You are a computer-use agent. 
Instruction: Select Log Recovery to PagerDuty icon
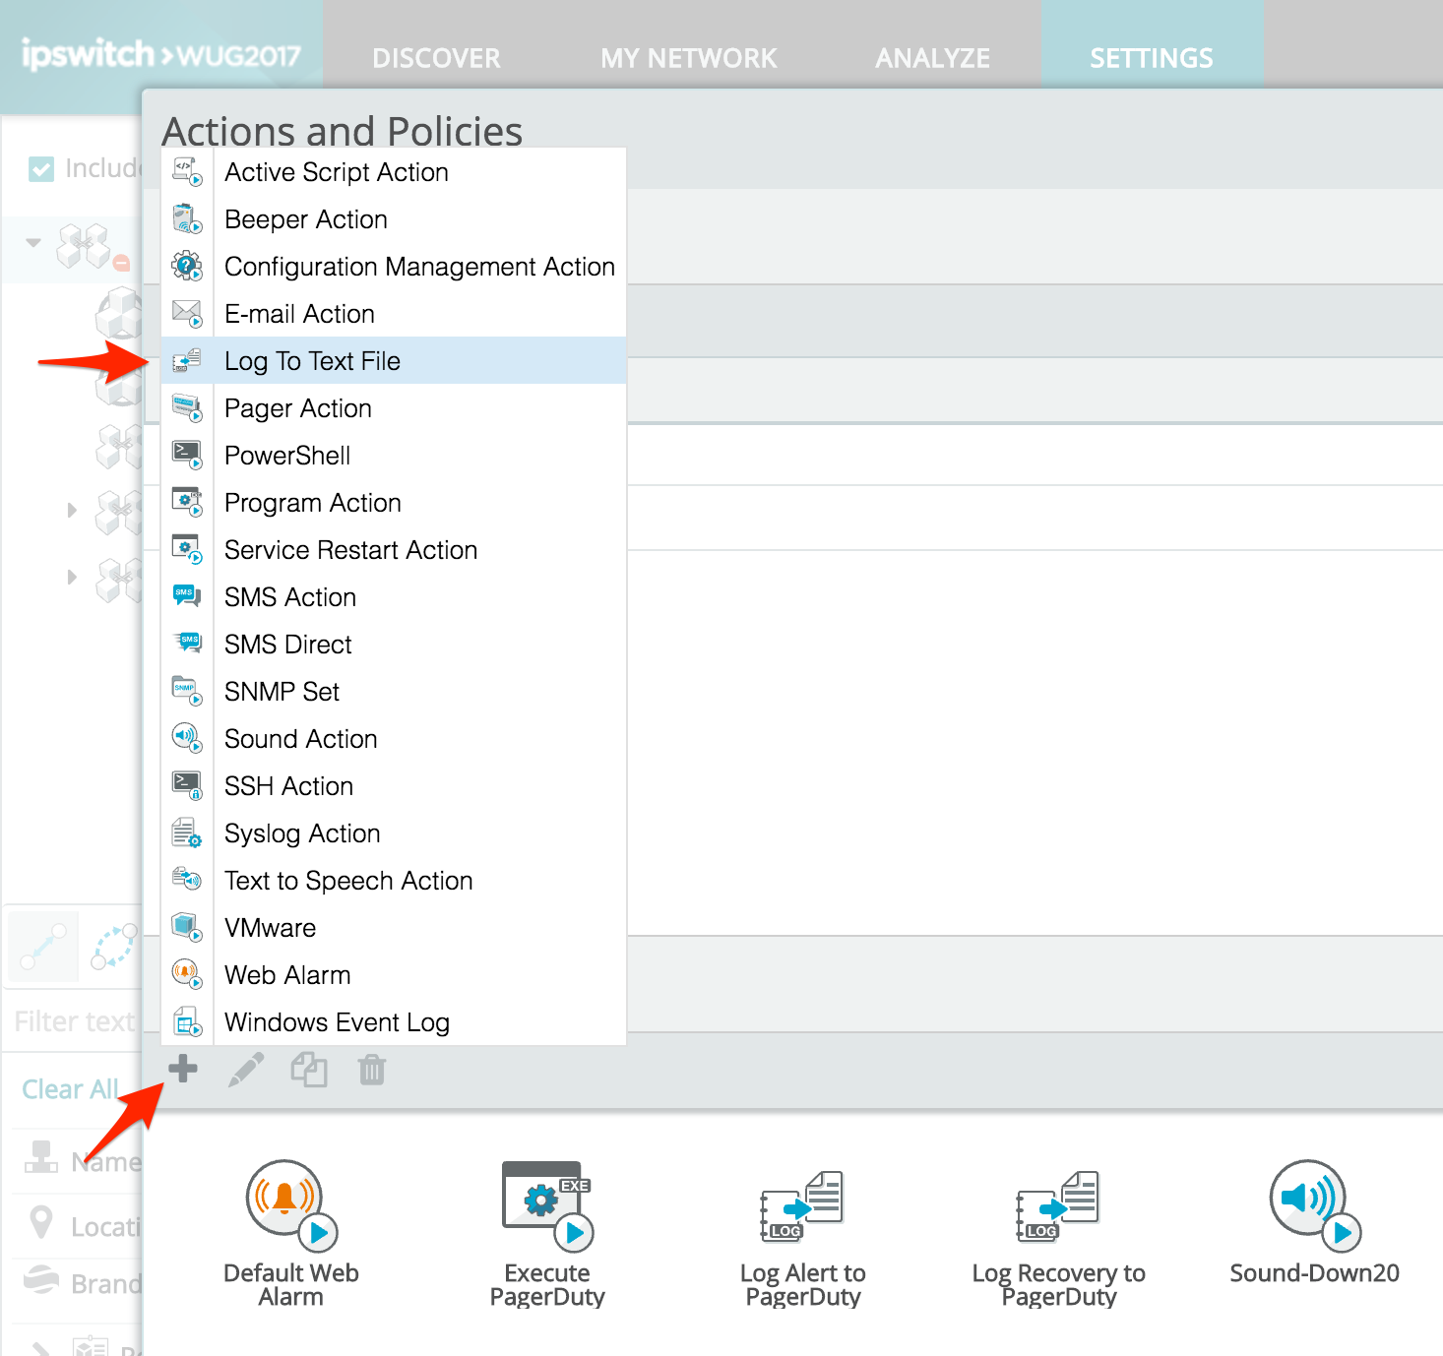[1058, 1206]
